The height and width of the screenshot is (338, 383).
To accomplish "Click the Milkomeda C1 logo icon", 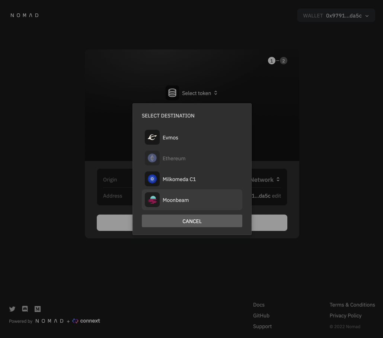I will pos(152,179).
